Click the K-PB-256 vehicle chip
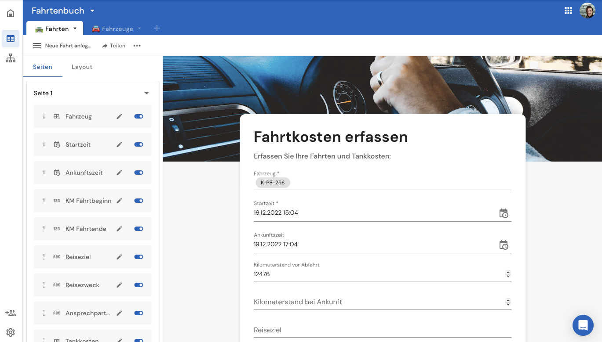Image resolution: width=602 pixels, height=342 pixels. click(273, 183)
